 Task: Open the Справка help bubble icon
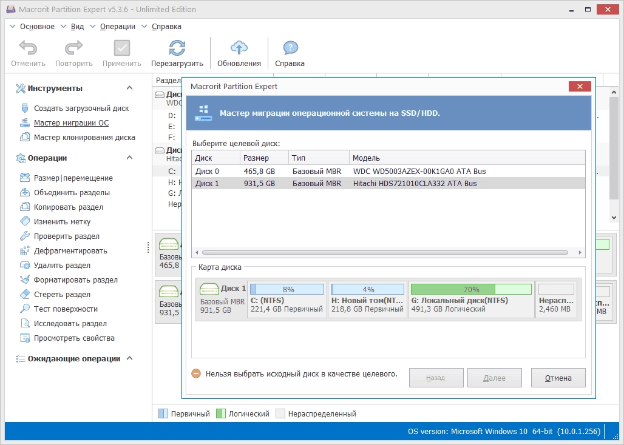[x=290, y=48]
